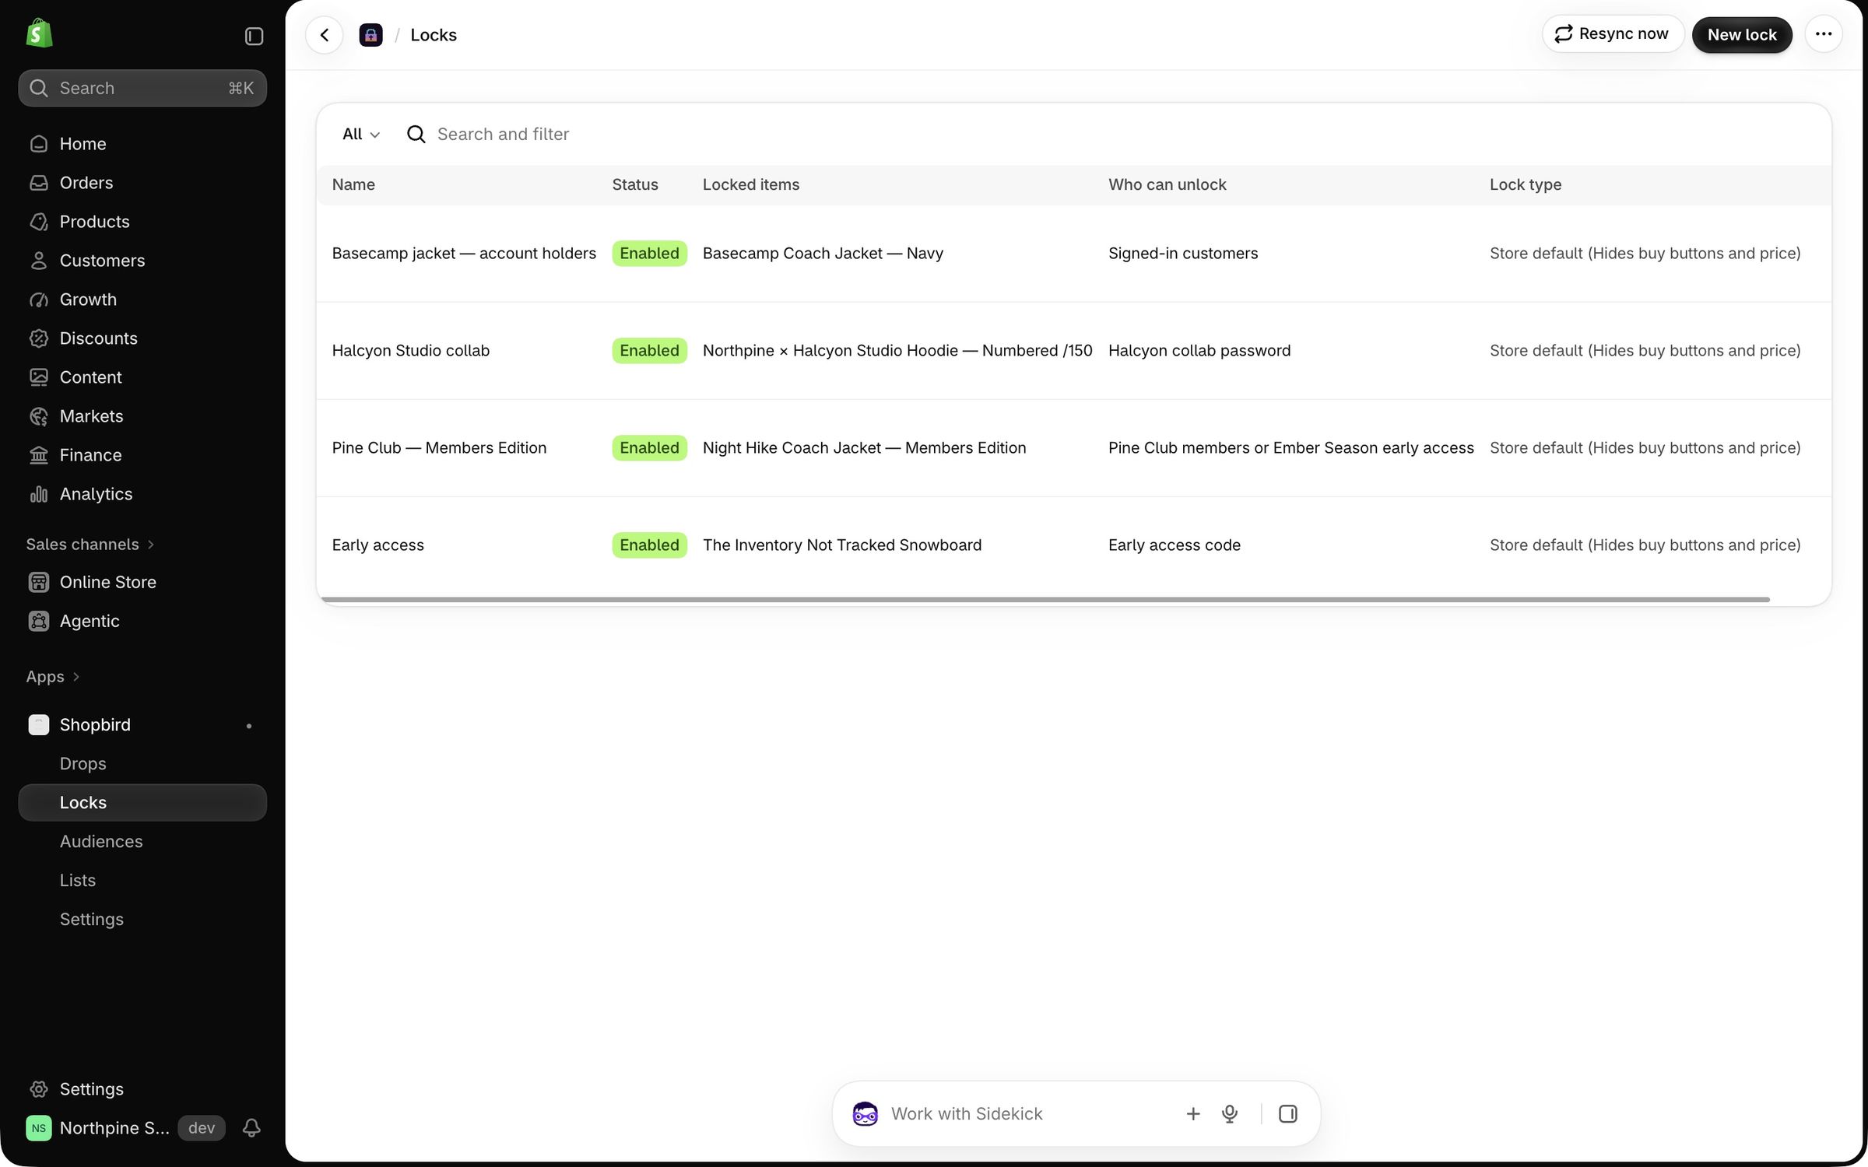Click the Customers person icon
The width and height of the screenshot is (1868, 1167).
[x=39, y=261]
